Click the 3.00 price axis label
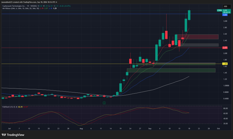Viewport: 233px width, 139px height. pyautogui.click(x=225, y=21)
